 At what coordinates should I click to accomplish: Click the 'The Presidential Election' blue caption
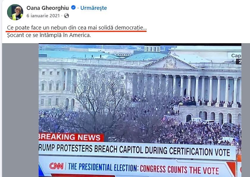click(x=103, y=167)
